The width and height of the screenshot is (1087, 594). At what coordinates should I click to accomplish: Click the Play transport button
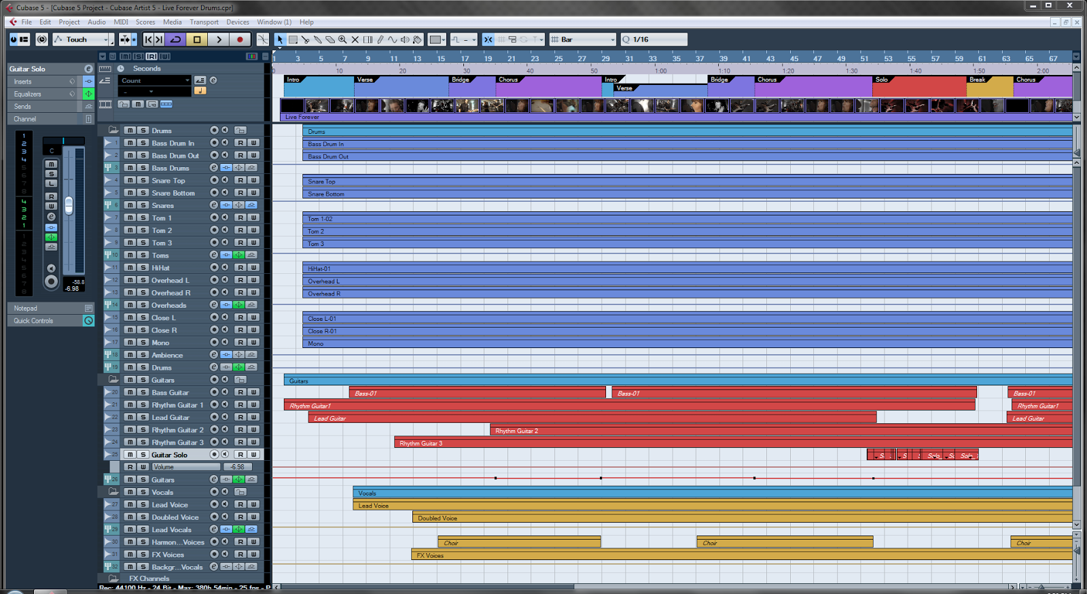(x=219, y=39)
